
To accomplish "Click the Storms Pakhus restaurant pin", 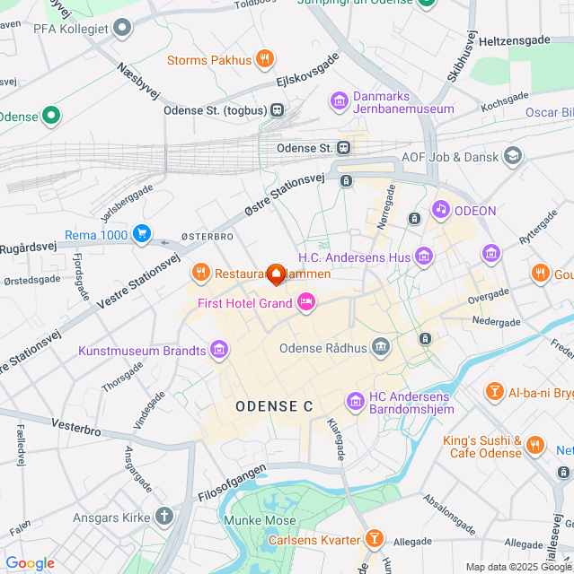I will coord(265,59).
